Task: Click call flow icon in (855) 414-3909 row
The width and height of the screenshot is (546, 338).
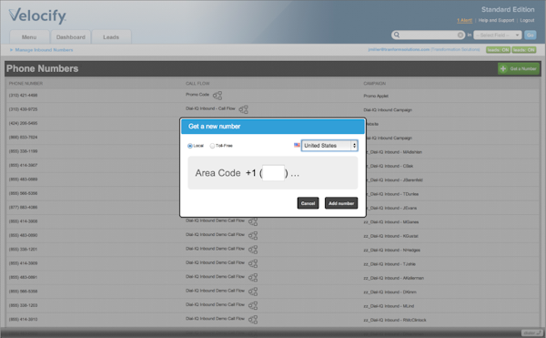Action: point(253,264)
